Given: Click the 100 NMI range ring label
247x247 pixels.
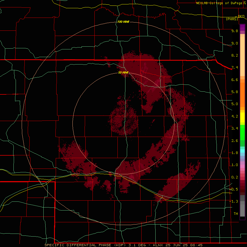Looking at the screenshot, I should [x=123, y=22].
